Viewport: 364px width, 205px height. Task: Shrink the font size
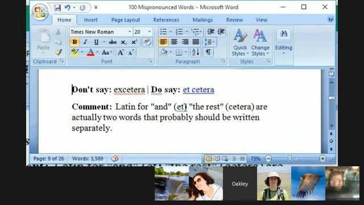click(x=131, y=52)
